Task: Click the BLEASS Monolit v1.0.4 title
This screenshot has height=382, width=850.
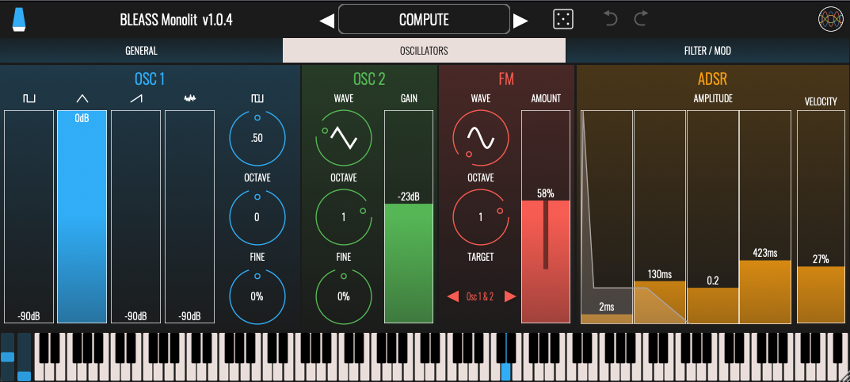Action: 177,21
